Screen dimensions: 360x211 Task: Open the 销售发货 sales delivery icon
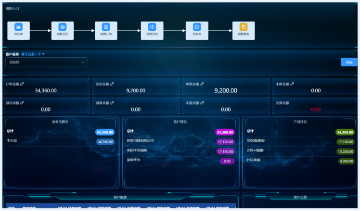click(152, 27)
